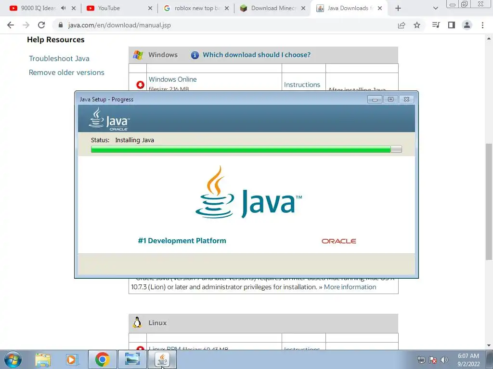
Task: Open a new browser tab
Action: (x=398, y=9)
